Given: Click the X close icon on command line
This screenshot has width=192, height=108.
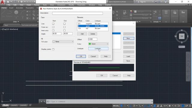Looking at the screenshot, I should (x=41, y=101).
